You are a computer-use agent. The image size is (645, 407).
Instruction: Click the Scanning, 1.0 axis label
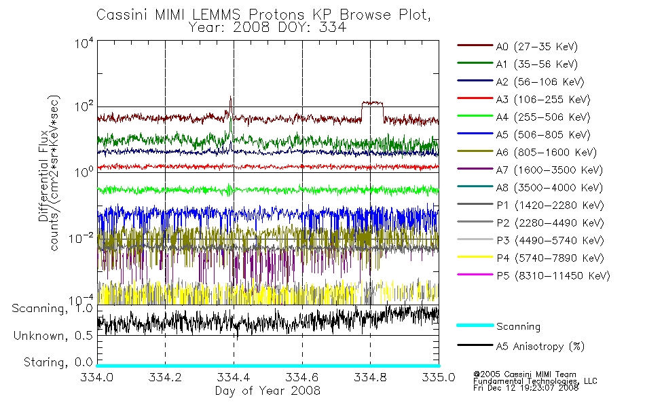(52, 309)
